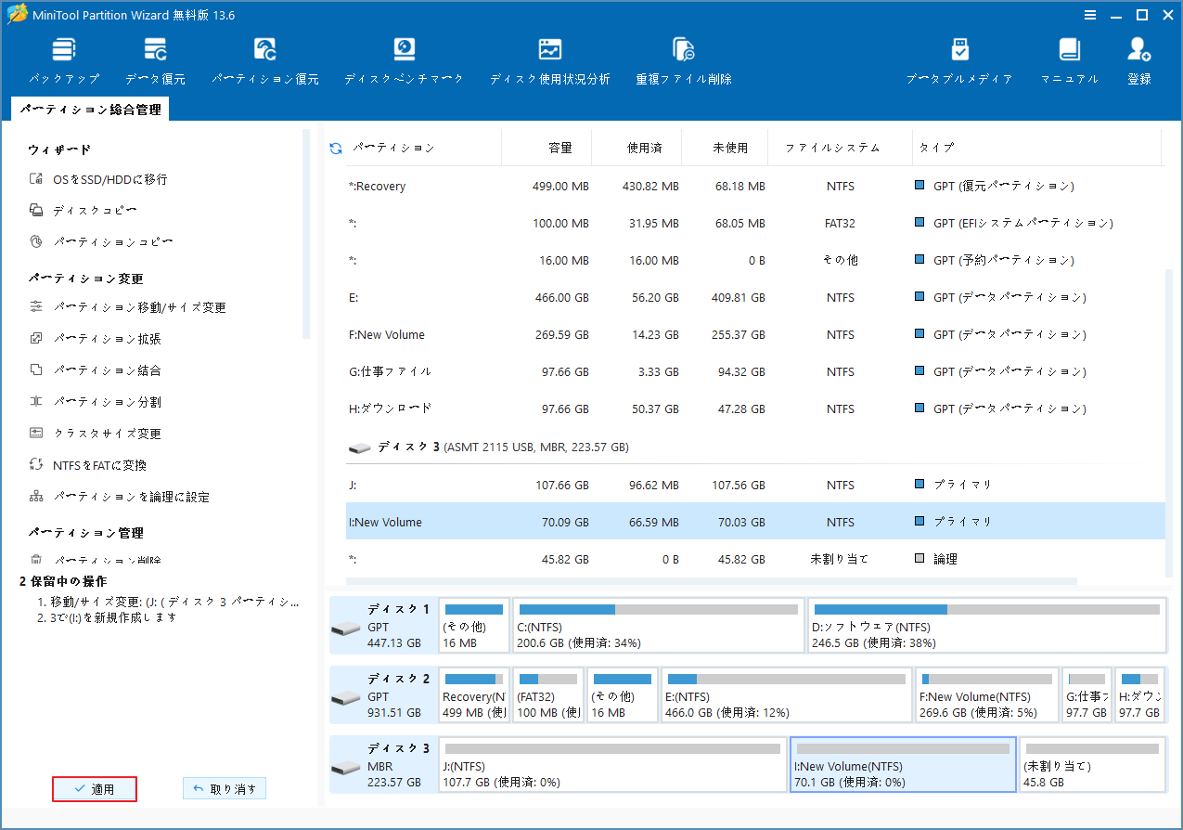Sort by the 容量 column header
This screenshot has width=1183, height=830.
click(x=546, y=148)
